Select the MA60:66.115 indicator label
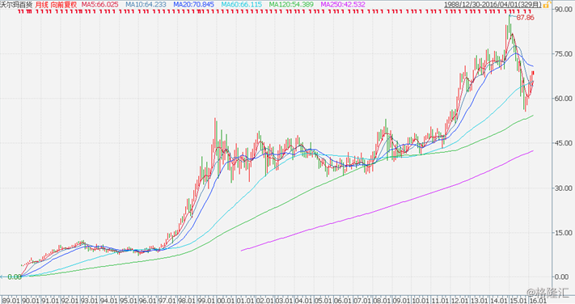Image resolution: width=575 pixels, height=304 pixels. point(242,5)
